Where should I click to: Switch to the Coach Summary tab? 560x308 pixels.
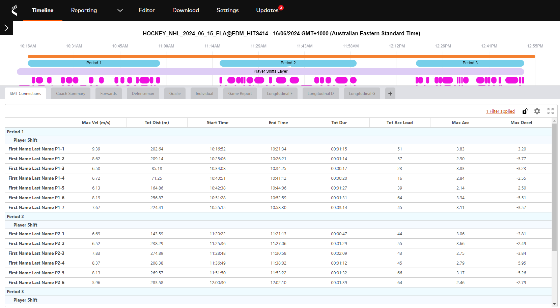pyautogui.click(x=71, y=93)
